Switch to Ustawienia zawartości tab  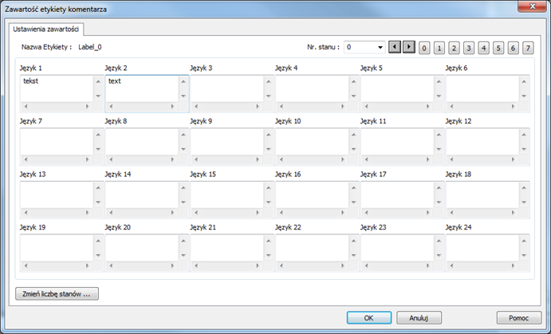coord(46,29)
